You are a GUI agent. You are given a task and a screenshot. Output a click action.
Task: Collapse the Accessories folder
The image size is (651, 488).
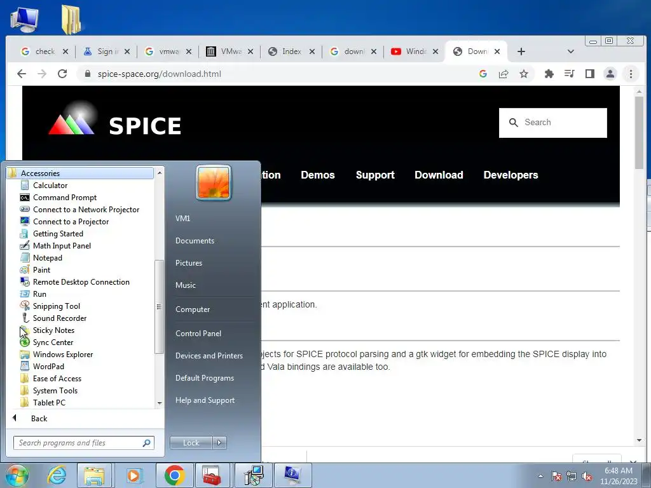point(80,173)
